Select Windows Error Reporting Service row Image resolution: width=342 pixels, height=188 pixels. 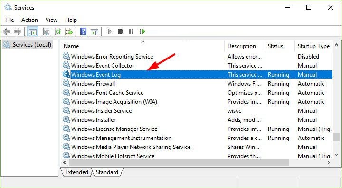pyautogui.click(x=198, y=56)
